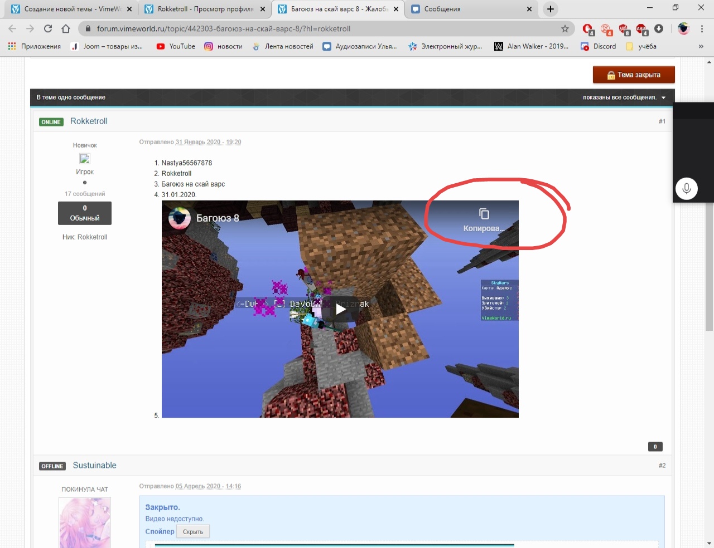Click the OFFLINE status badge
The width and height of the screenshot is (714, 548).
point(52,466)
